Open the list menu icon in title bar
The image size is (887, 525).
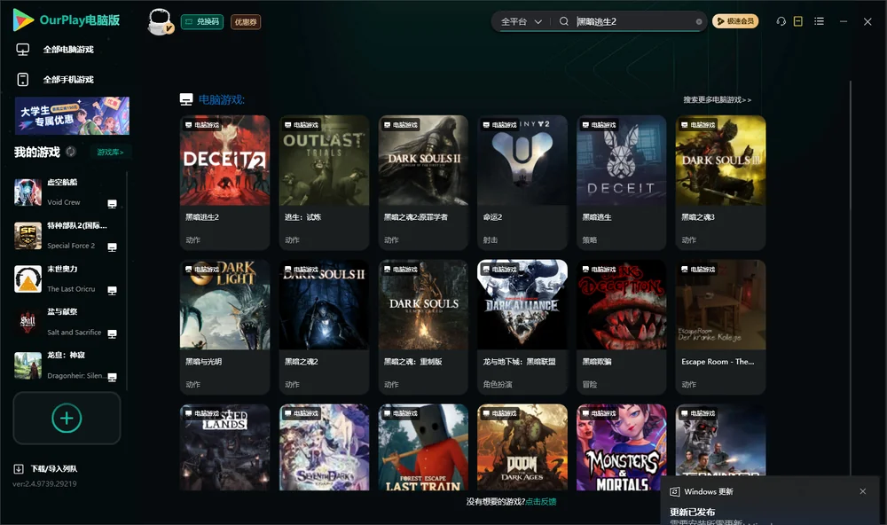coord(819,21)
